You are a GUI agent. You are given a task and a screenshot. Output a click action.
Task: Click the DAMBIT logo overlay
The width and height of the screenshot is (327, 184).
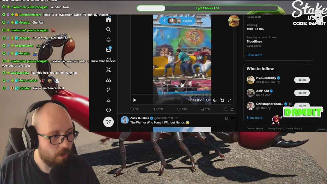click(x=303, y=112)
